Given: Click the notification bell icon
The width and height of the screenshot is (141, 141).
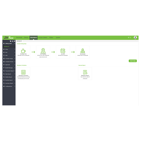Looking at the screenshot, I should (x=131, y=38).
